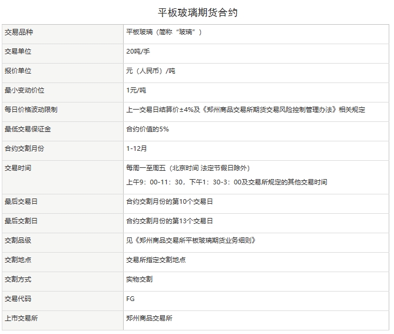394x334 pixels.
Task: Select the 1元/吨 value cell
Action: coord(136,91)
